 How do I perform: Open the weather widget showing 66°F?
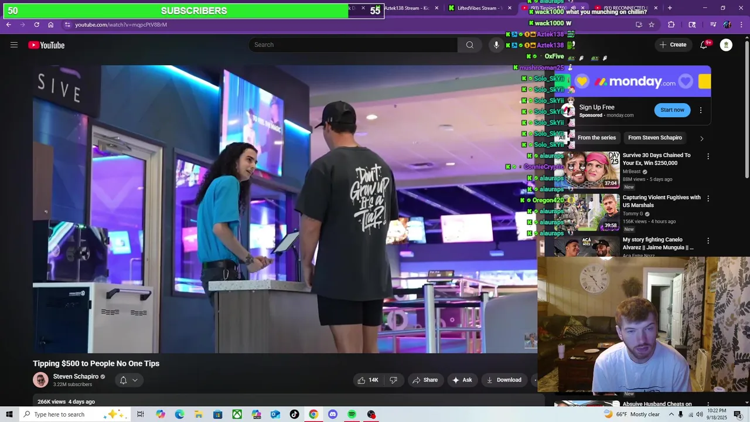[632, 414]
